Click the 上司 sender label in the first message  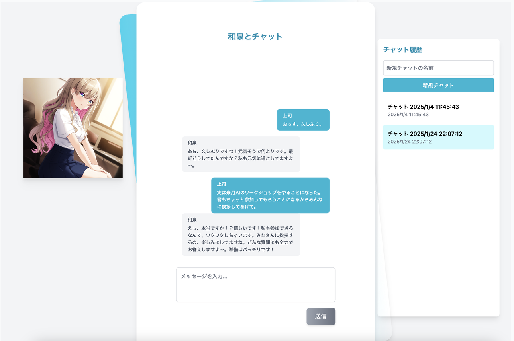[287, 116]
